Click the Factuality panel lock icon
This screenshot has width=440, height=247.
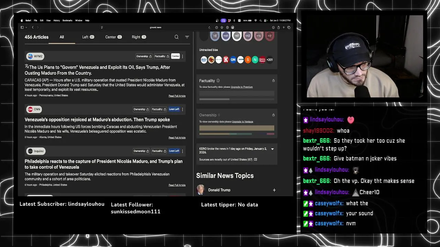pyautogui.click(x=273, y=81)
